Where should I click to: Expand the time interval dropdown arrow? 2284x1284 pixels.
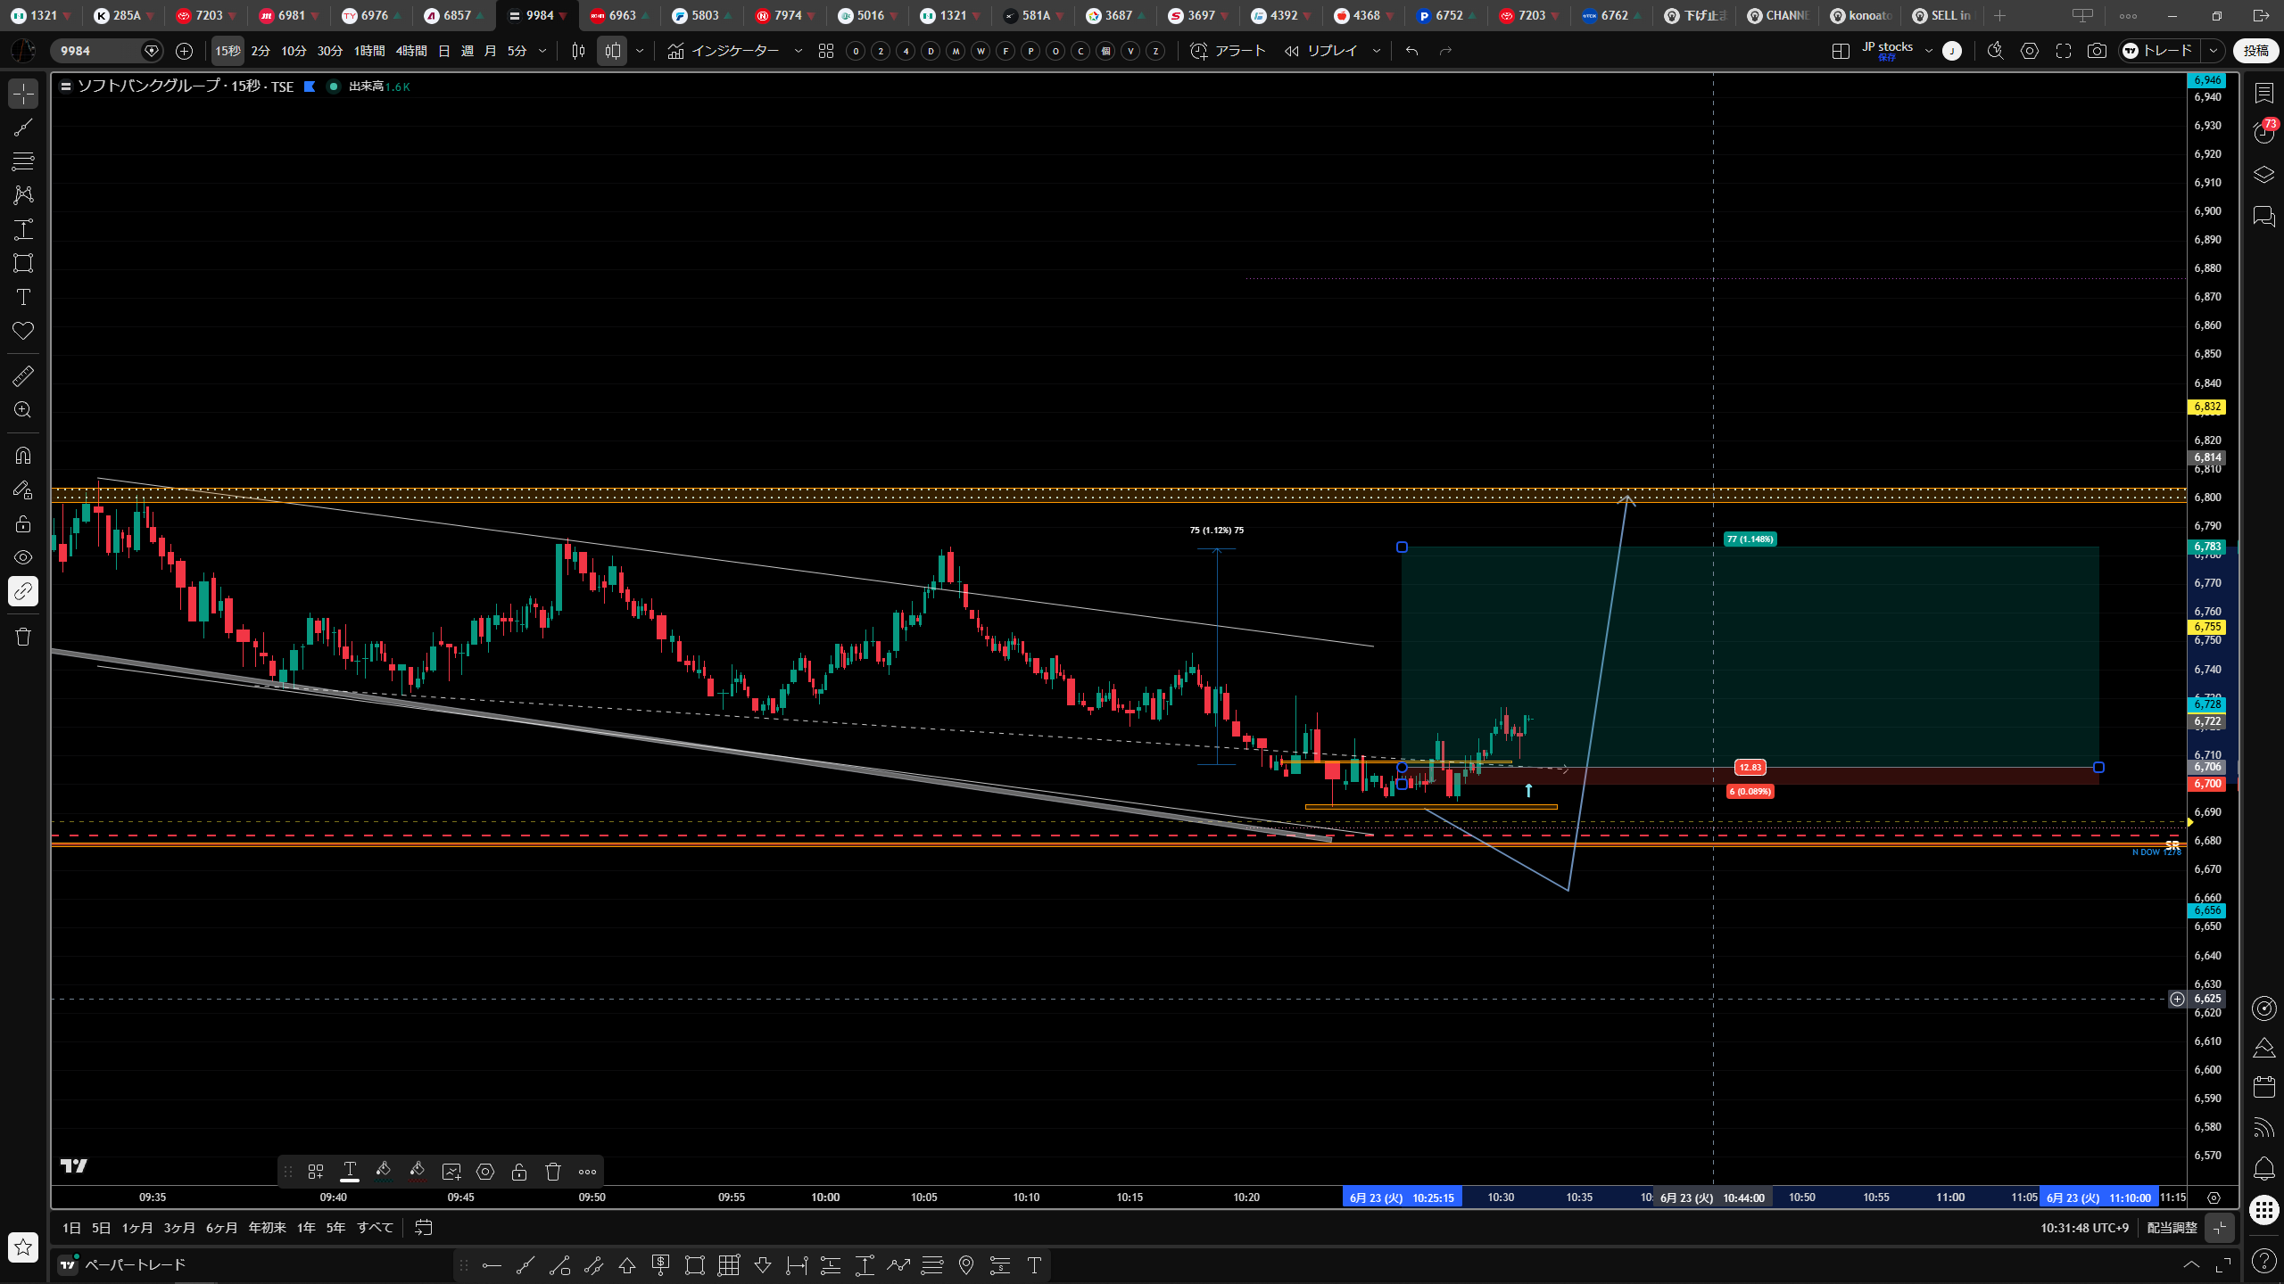coord(542,51)
